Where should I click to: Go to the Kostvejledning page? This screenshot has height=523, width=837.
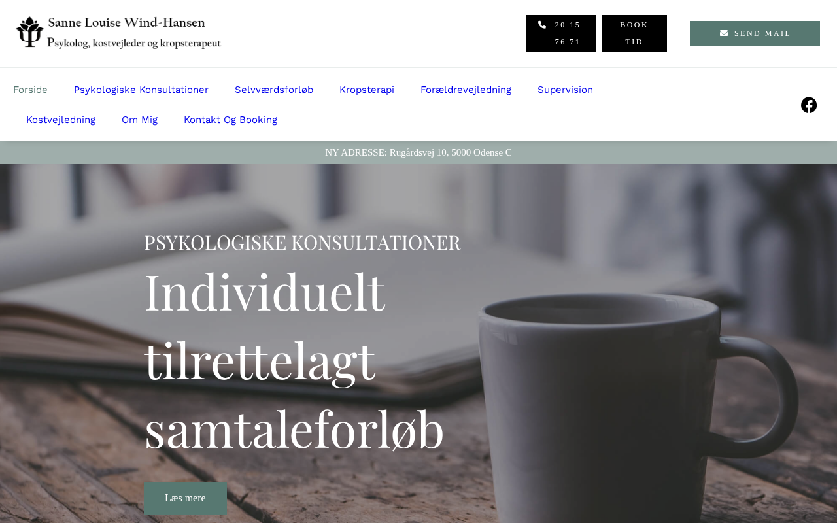point(61,120)
